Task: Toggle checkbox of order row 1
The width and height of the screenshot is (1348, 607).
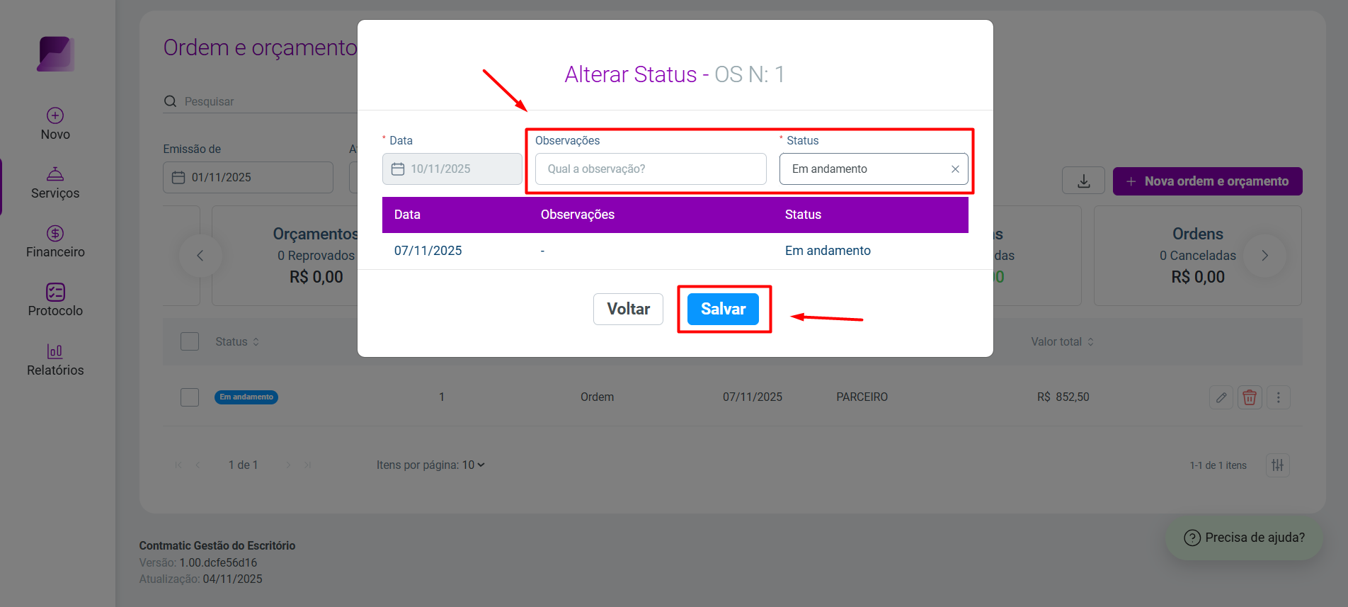Action: click(190, 397)
